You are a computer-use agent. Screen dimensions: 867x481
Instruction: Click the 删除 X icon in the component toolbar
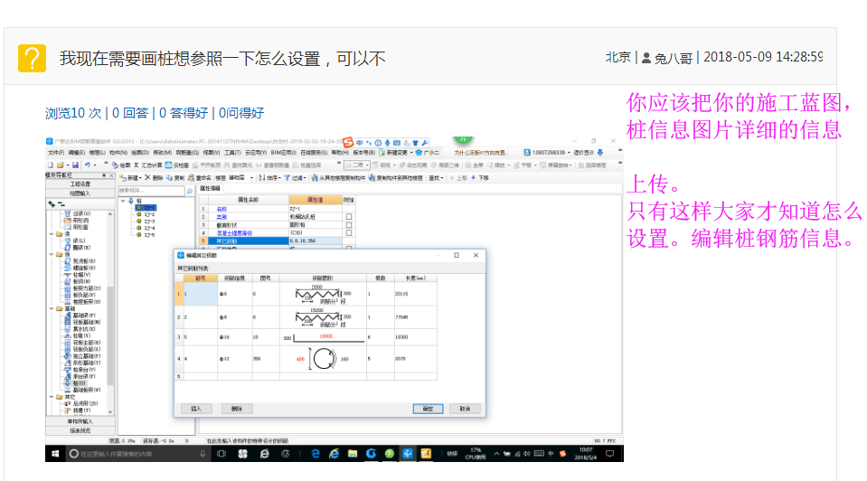pos(147,178)
